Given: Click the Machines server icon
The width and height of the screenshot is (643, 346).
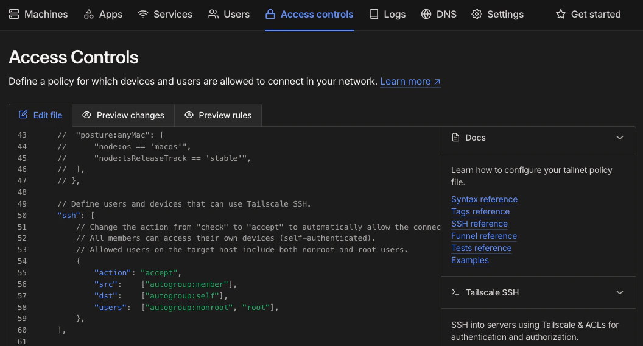Looking at the screenshot, I should pyautogui.click(x=14, y=14).
